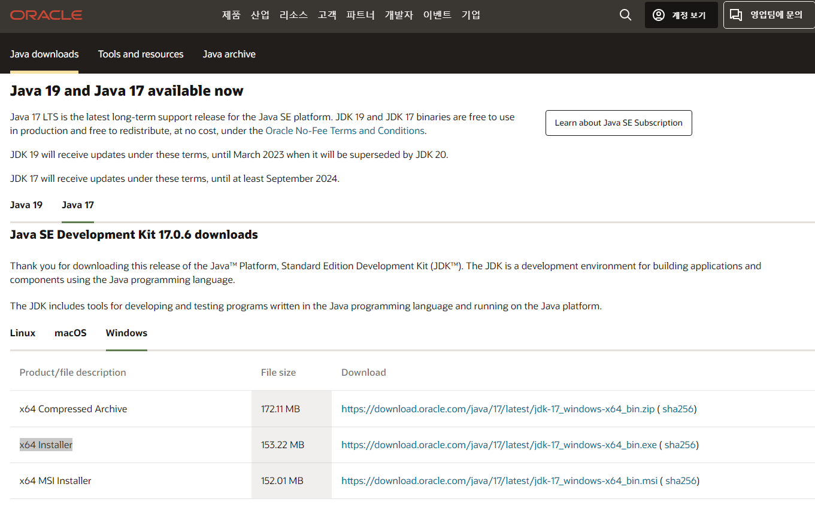Open the 파트너 menu
The width and height of the screenshot is (815, 505).
(x=360, y=15)
